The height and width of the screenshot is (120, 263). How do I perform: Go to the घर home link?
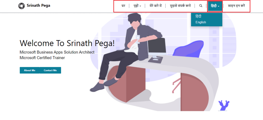point(123,6)
